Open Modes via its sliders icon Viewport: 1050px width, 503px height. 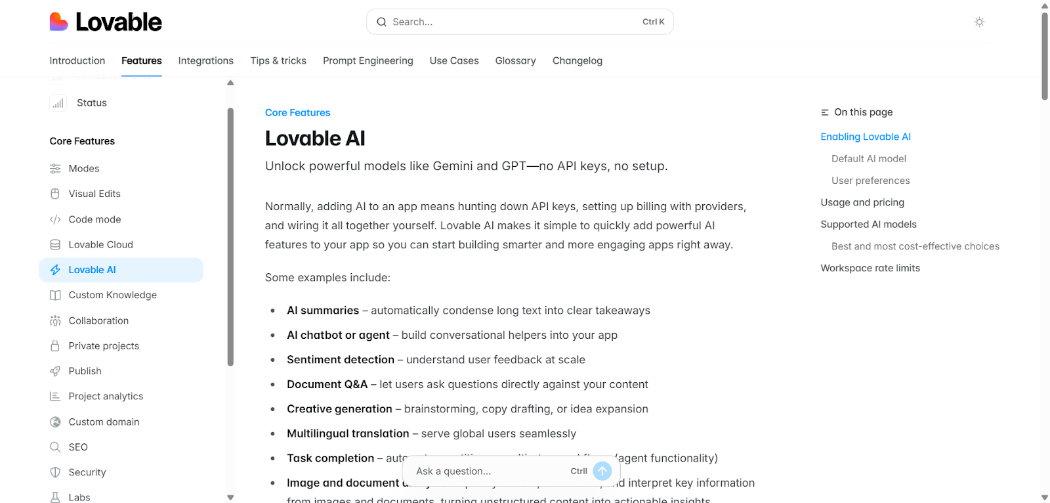[x=55, y=169]
